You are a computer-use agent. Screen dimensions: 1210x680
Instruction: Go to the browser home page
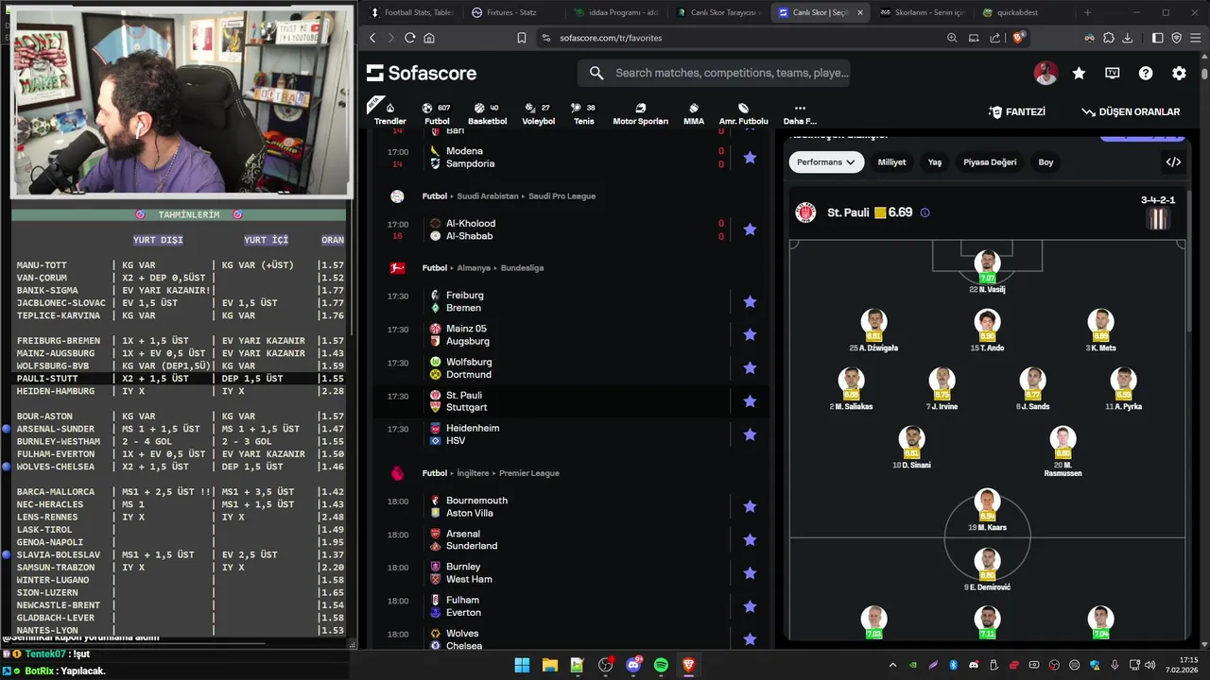click(x=429, y=38)
